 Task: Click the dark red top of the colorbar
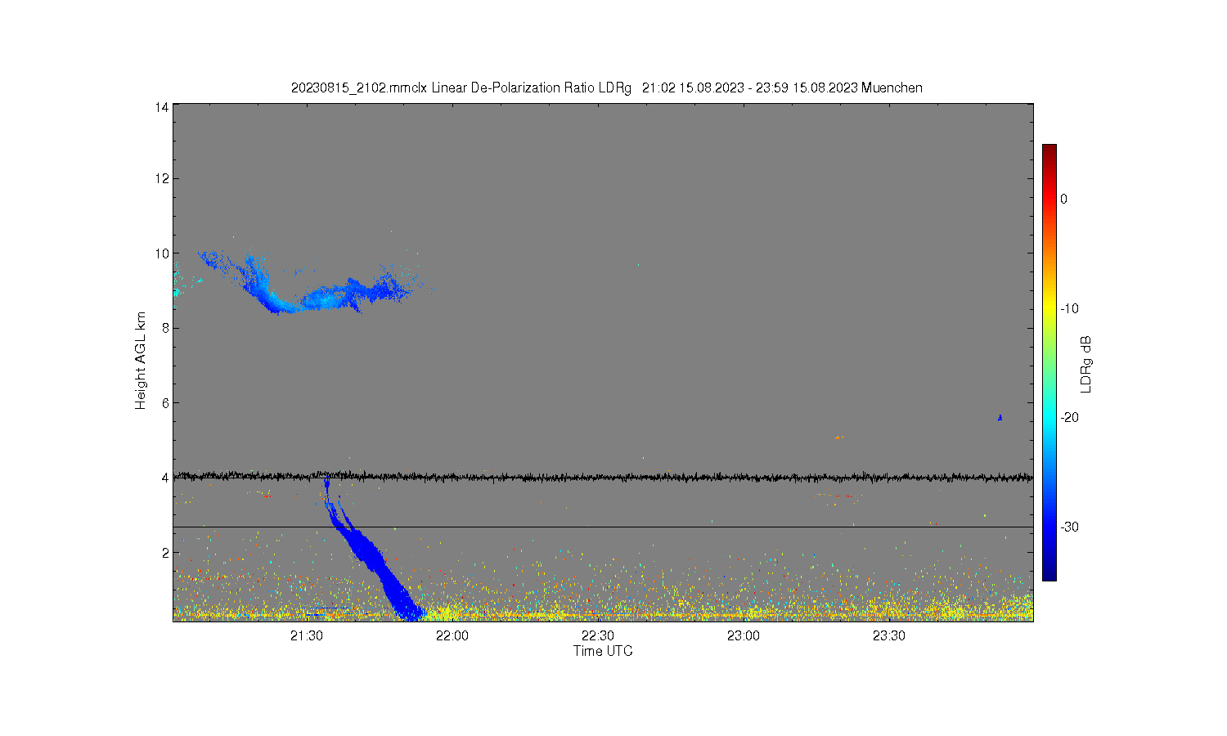pos(1049,151)
